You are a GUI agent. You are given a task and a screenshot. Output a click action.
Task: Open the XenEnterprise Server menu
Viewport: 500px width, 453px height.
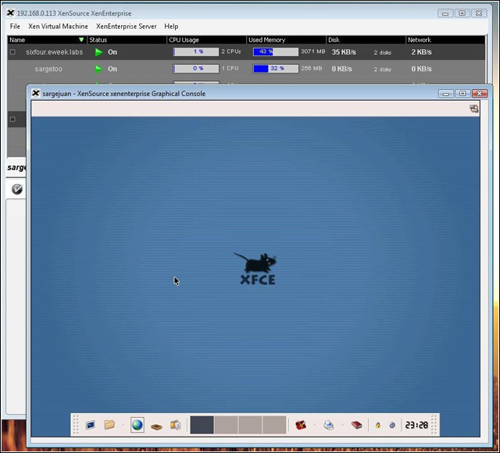tap(126, 27)
